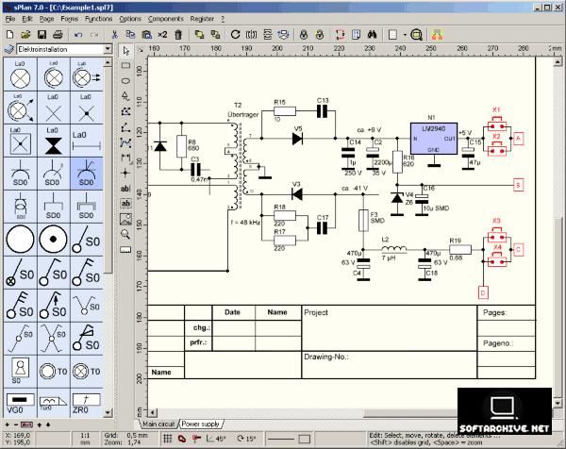
Task: Switch to the Main circuit tab
Action: pos(158,424)
